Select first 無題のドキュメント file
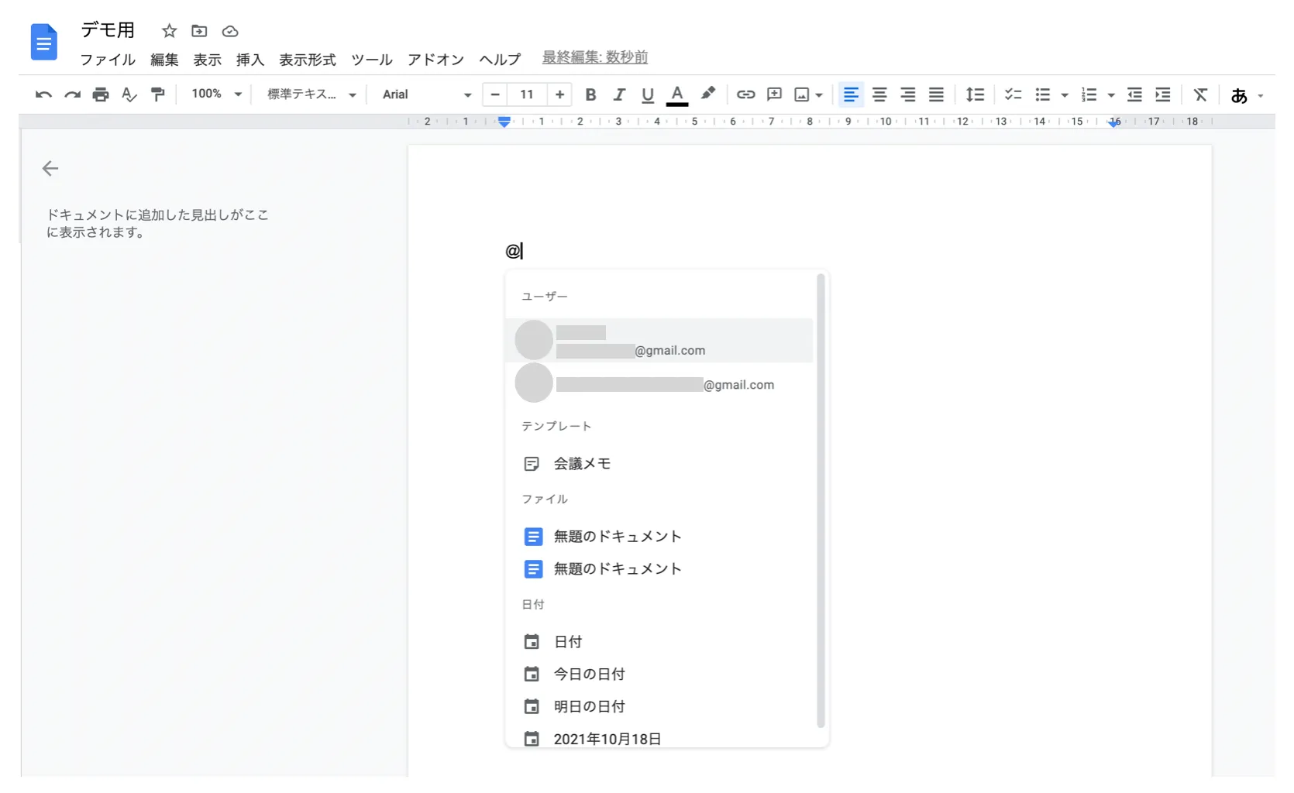Viewport: 1294px width, 793px height. 659,537
